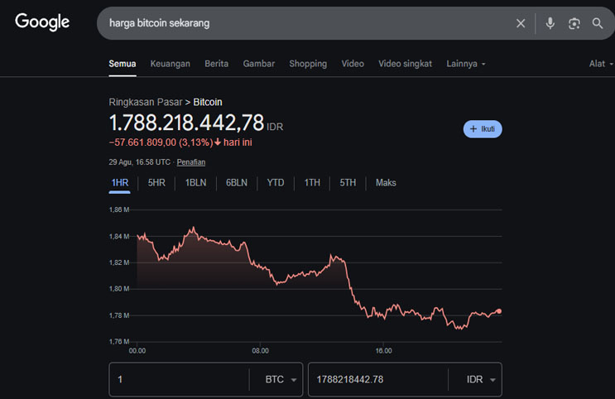
Task: Open the BTC currency dropdown
Action: pyautogui.click(x=281, y=380)
